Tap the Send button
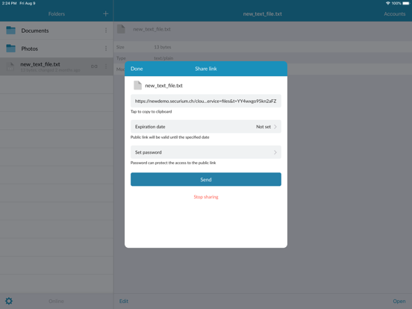 coord(206,179)
